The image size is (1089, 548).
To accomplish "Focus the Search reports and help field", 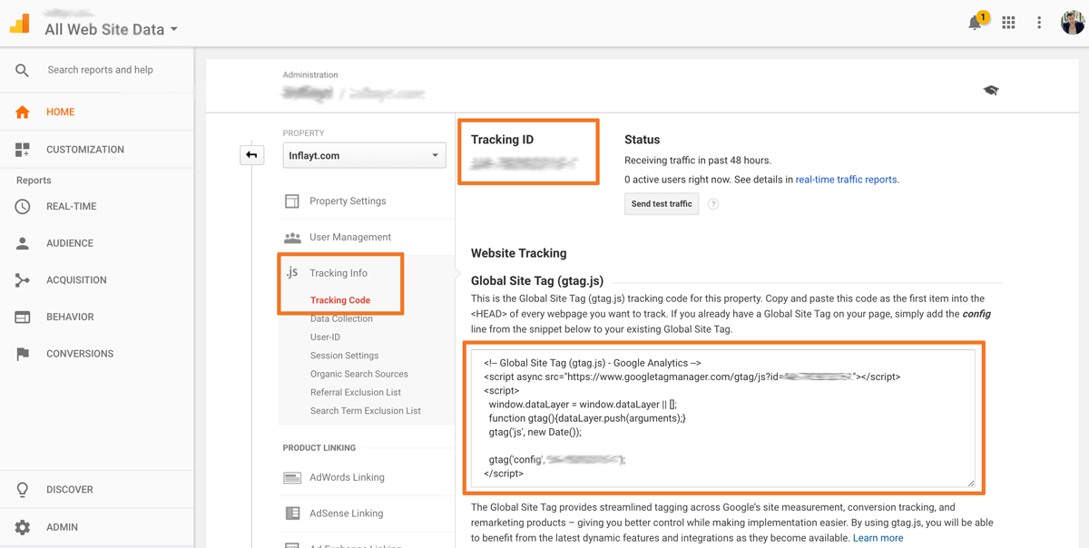I will coord(100,70).
